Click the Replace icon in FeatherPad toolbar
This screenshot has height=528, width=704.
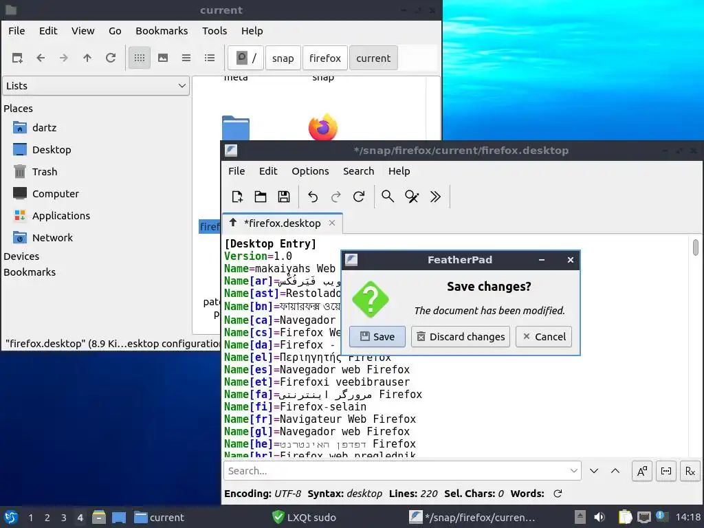tap(412, 197)
